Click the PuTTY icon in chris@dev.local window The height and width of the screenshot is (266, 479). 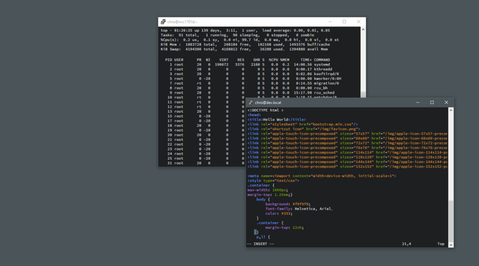tap(250, 103)
